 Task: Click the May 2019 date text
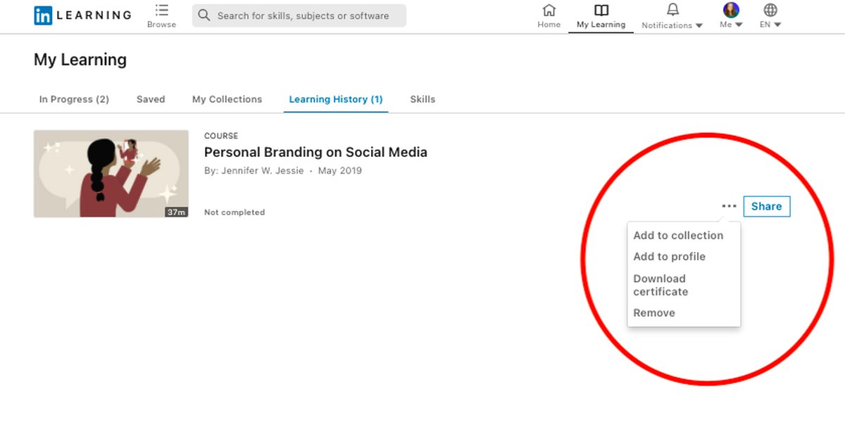pos(340,171)
